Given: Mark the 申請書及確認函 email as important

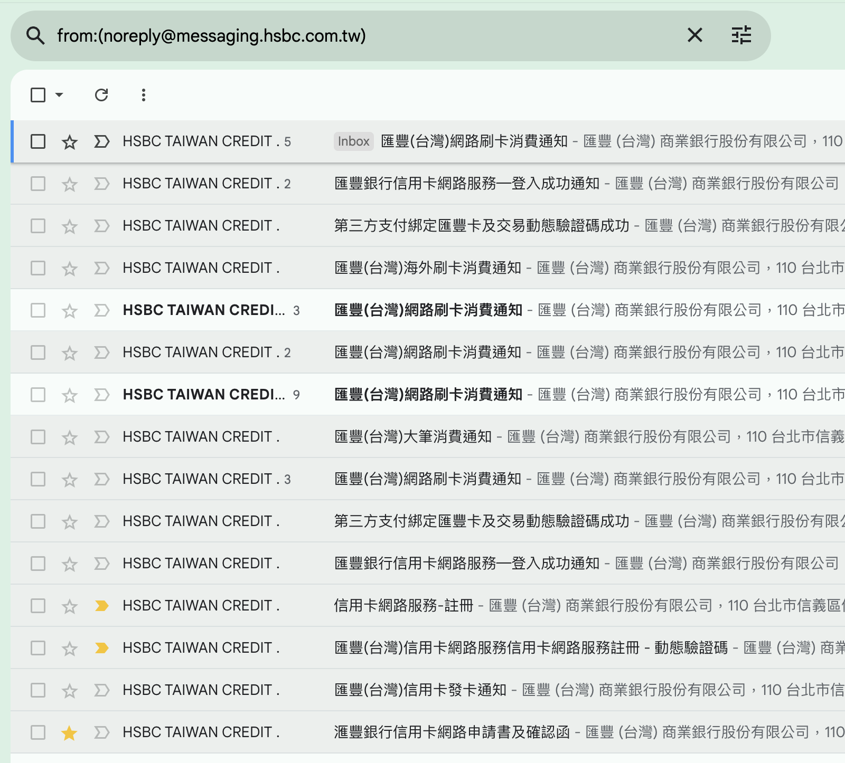Looking at the screenshot, I should (101, 732).
